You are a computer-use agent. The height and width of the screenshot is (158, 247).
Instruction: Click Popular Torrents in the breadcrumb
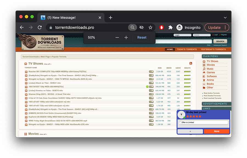pyautogui.click(x=59, y=57)
